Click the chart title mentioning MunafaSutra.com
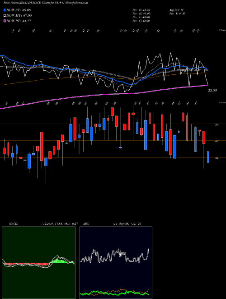This screenshot has height=299, width=226. click(x=46, y=3)
